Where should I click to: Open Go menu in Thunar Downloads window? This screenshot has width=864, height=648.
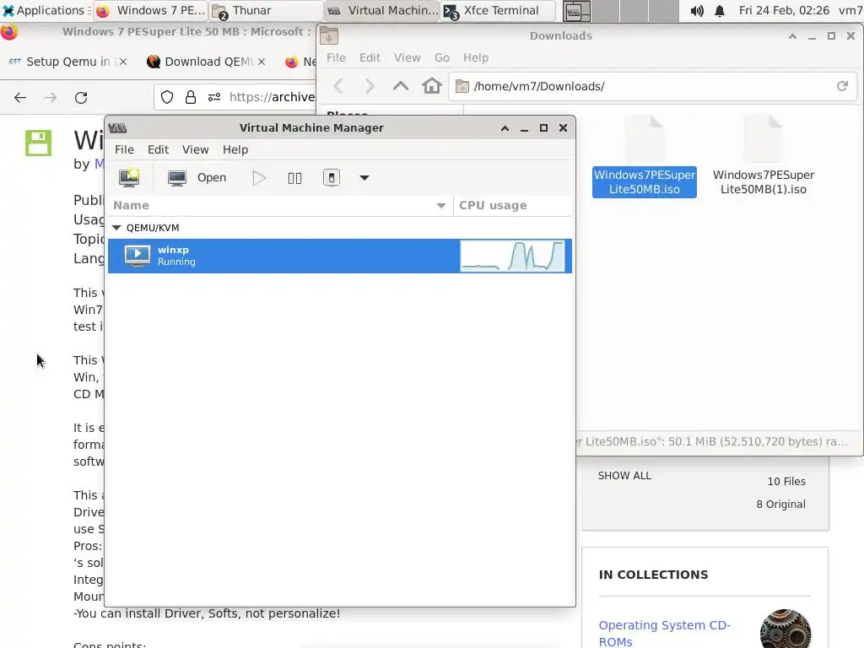point(442,57)
